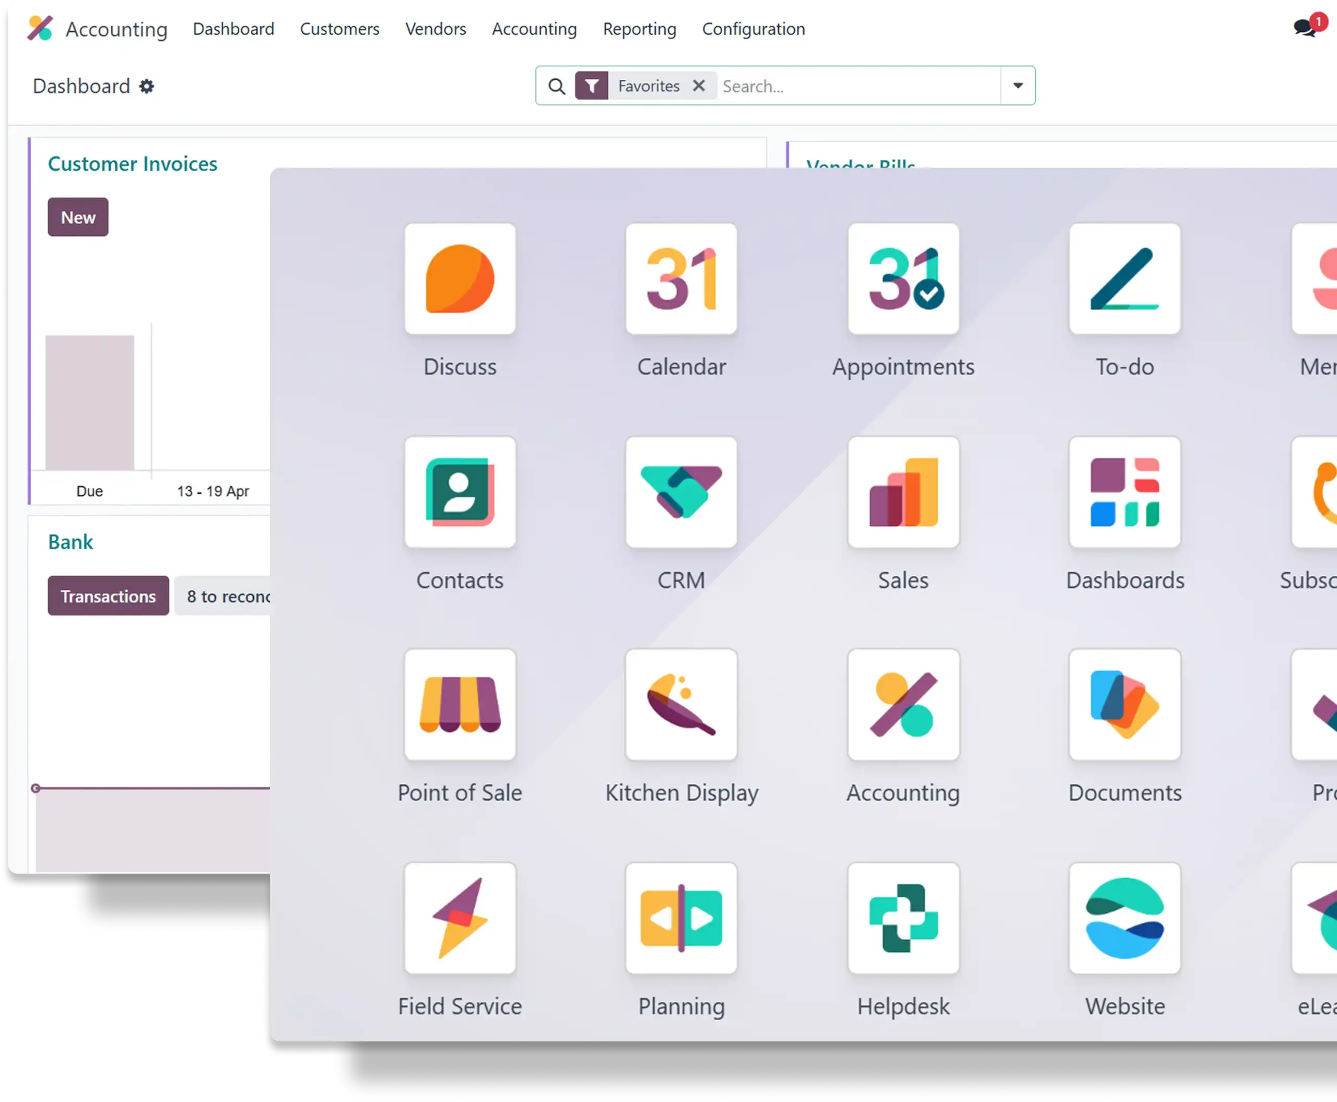Open the Helpdesk app
Image resolution: width=1337 pixels, height=1102 pixels.
pyautogui.click(x=903, y=918)
